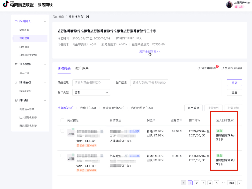Expand 展开全部信息 details

tap(149, 52)
